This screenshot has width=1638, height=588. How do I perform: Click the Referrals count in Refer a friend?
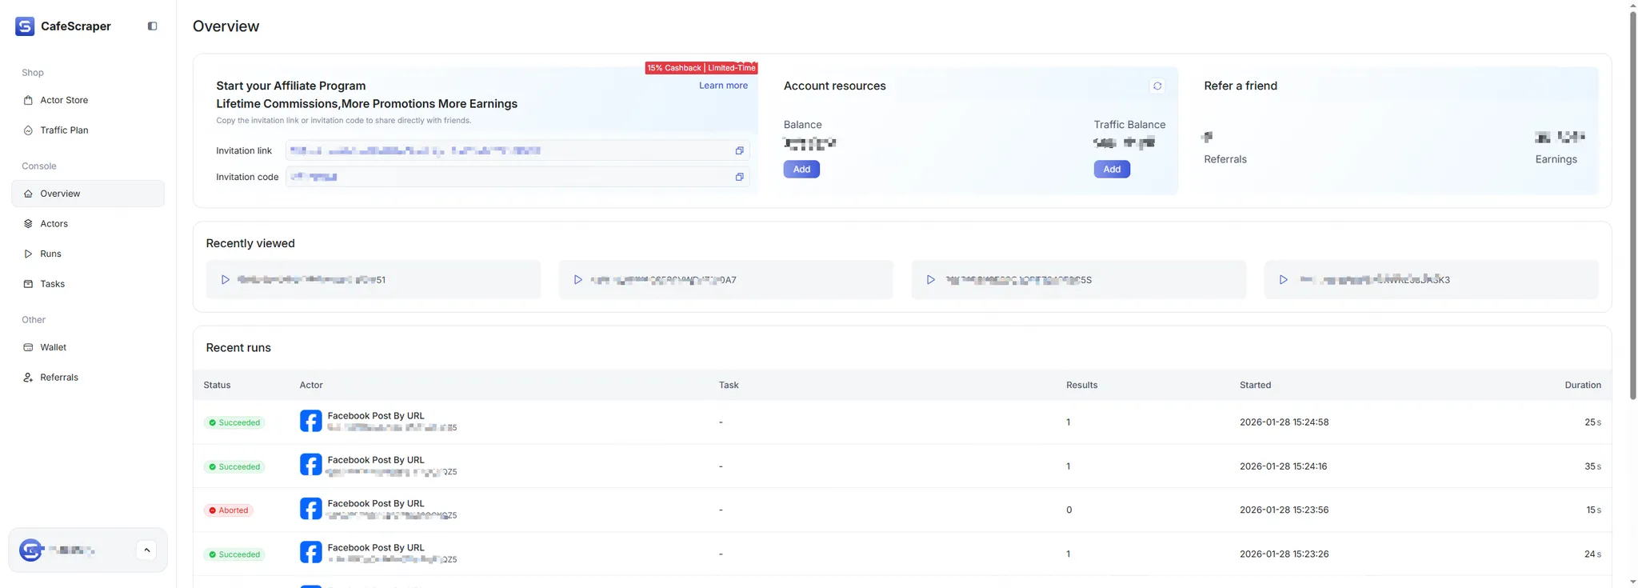(x=1207, y=137)
